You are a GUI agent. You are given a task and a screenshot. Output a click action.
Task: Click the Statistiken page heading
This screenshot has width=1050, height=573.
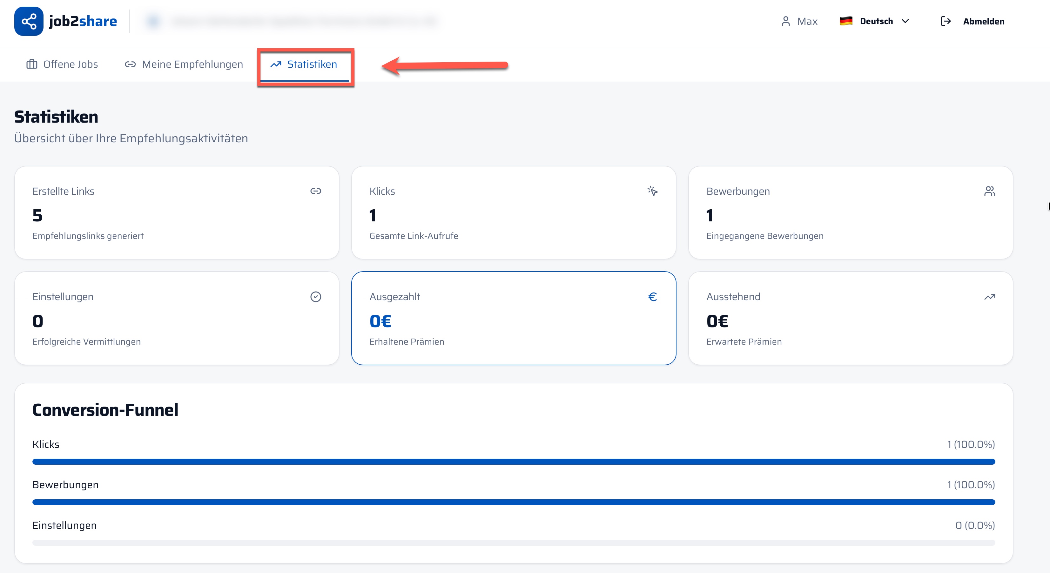coord(56,117)
